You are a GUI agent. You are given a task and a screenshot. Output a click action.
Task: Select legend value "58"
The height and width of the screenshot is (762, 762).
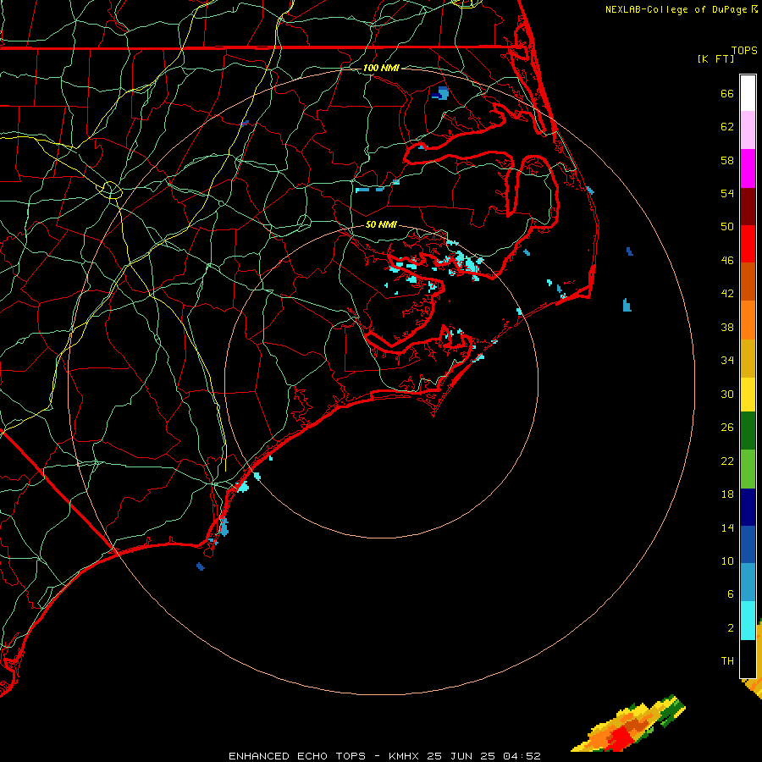point(727,160)
